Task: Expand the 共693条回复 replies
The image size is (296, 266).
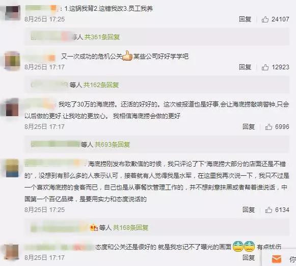Action: (112, 144)
